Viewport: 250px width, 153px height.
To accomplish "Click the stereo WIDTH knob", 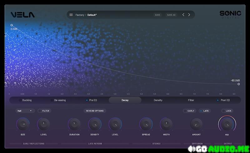I will click(x=166, y=124).
